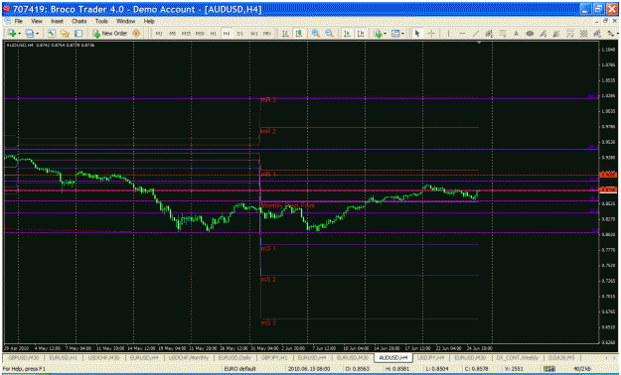Switch to the GBPJPY,H1 chart tab
Image resolution: width=621 pixels, height=375 pixels.
(x=274, y=357)
